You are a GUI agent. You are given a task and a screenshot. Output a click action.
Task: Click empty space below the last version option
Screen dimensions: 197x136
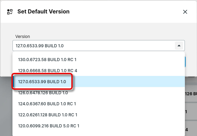tap(99, 134)
